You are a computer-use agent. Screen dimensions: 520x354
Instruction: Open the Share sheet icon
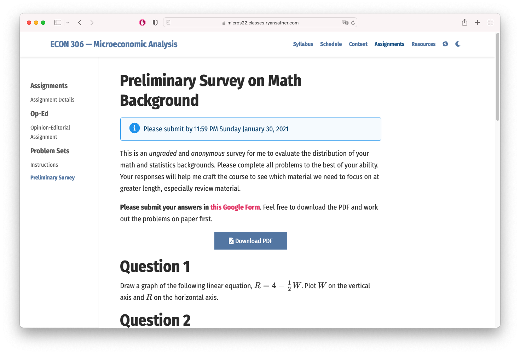(x=464, y=22)
